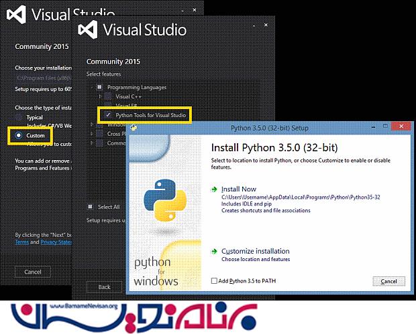
Task: Choose Customize installation in Python Setup
Action: (255, 251)
